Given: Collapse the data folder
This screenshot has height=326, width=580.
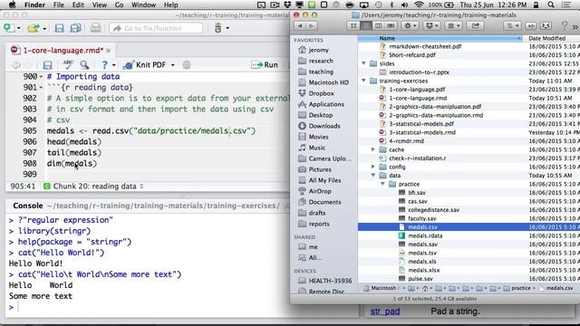Looking at the screenshot, I should pyautogui.click(x=373, y=175).
